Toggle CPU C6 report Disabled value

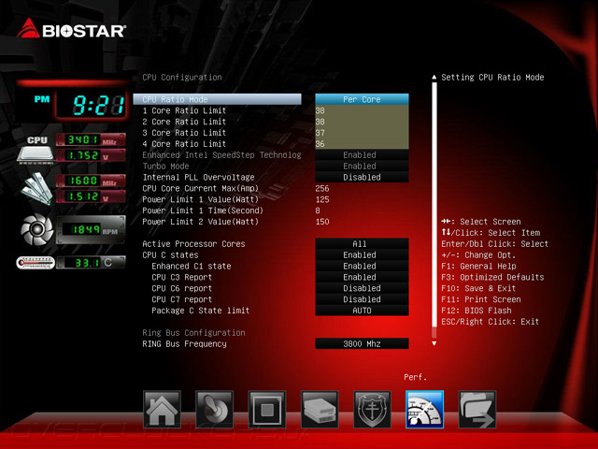[x=362, y=288]
